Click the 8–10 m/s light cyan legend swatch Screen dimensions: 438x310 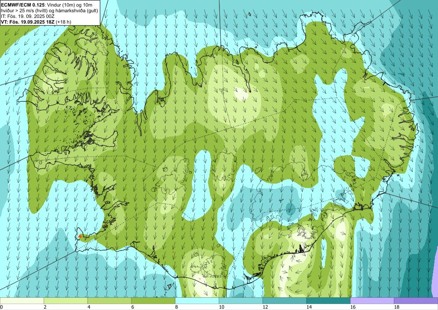click(x=197, y=300)
